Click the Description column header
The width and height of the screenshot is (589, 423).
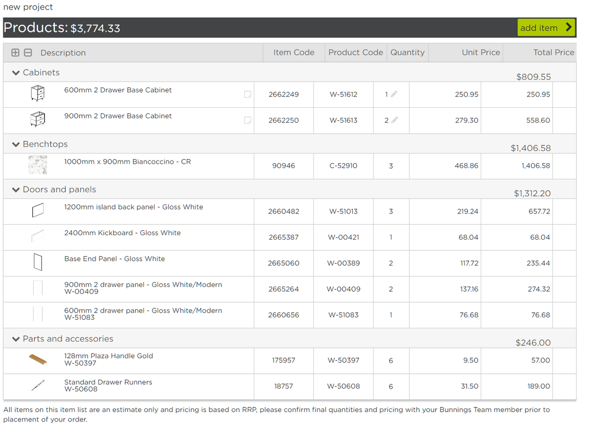63,53
